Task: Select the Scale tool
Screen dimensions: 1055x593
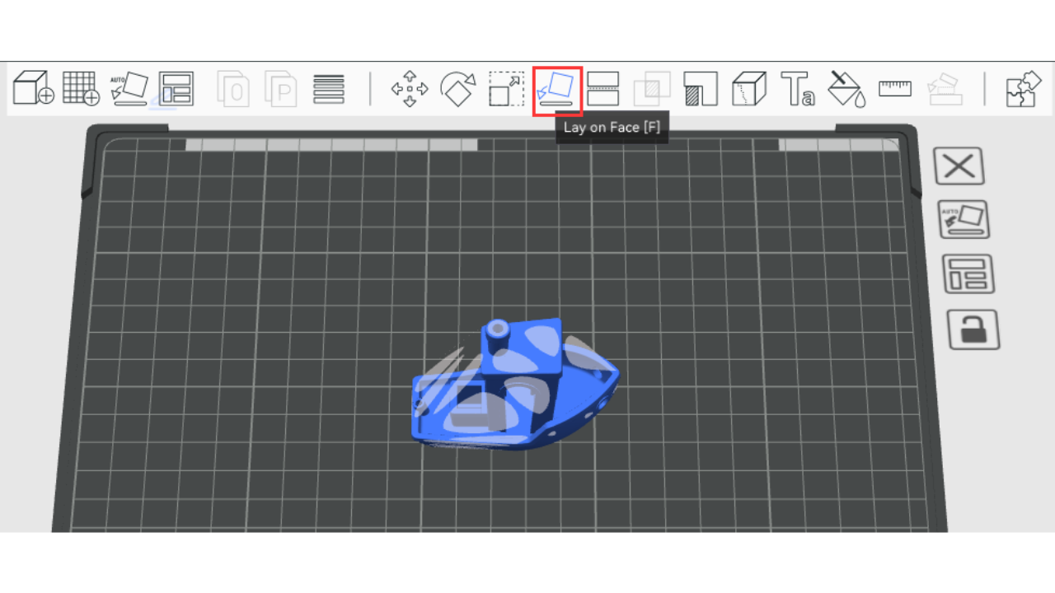Action: pyautogui.click(x=506, y=89)
